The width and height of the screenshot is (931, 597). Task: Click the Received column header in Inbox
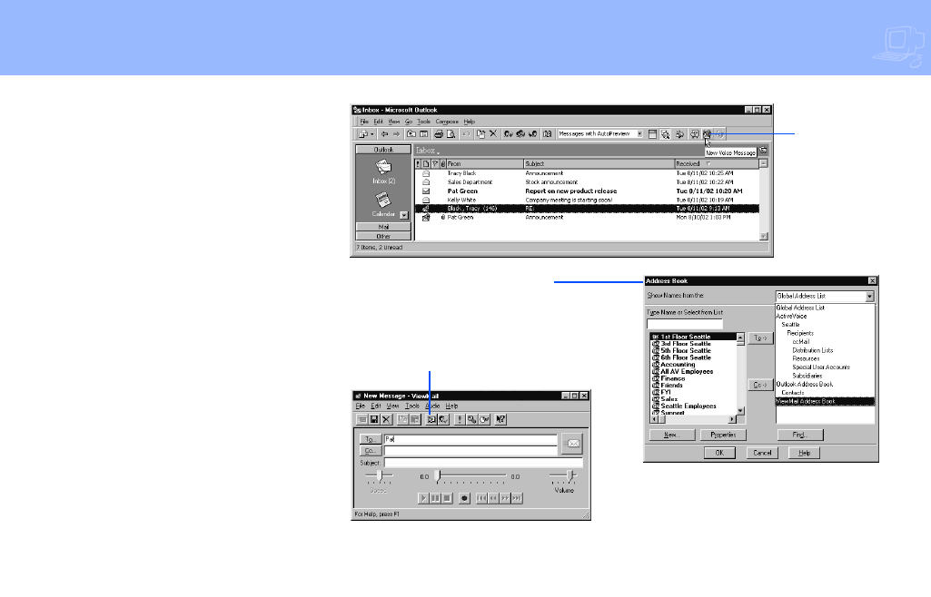[x=716, y=163]
